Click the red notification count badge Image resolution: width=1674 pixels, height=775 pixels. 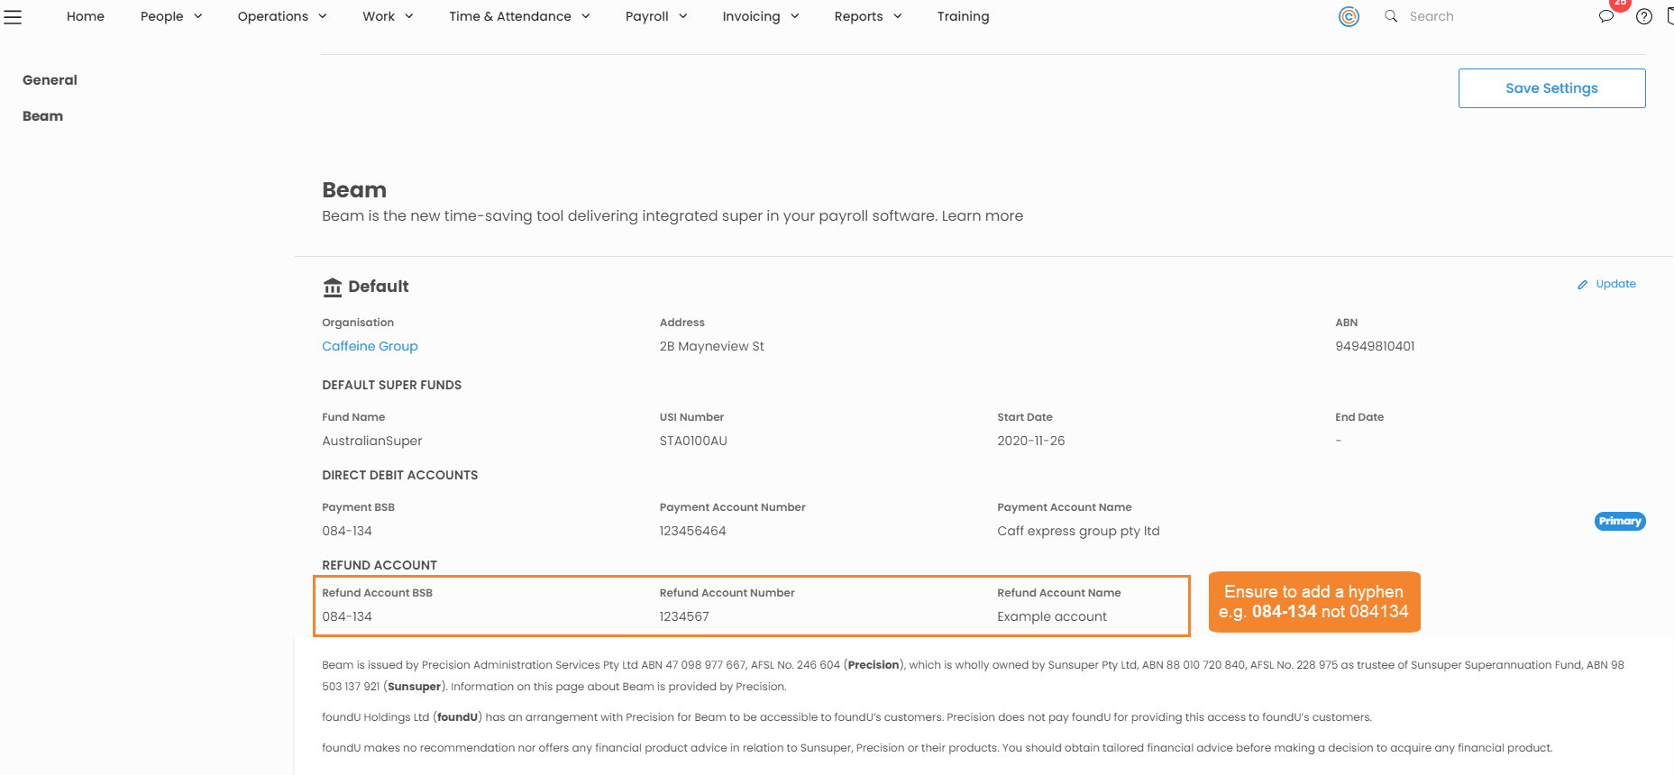click(x=1620, y=5)
